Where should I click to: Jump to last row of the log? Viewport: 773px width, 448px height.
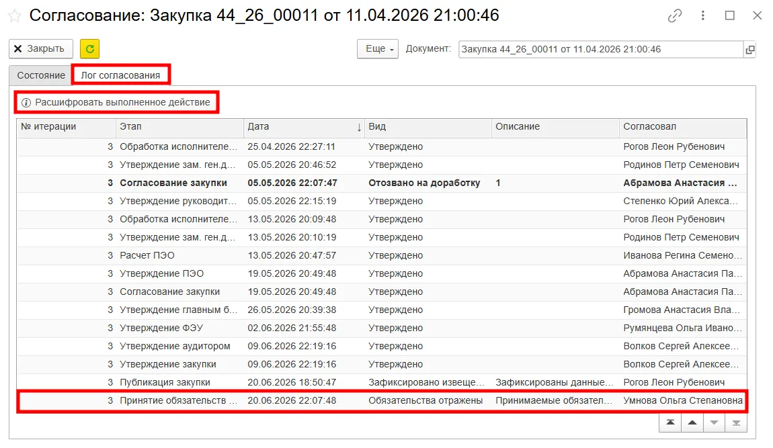click(x=736, y=423)
